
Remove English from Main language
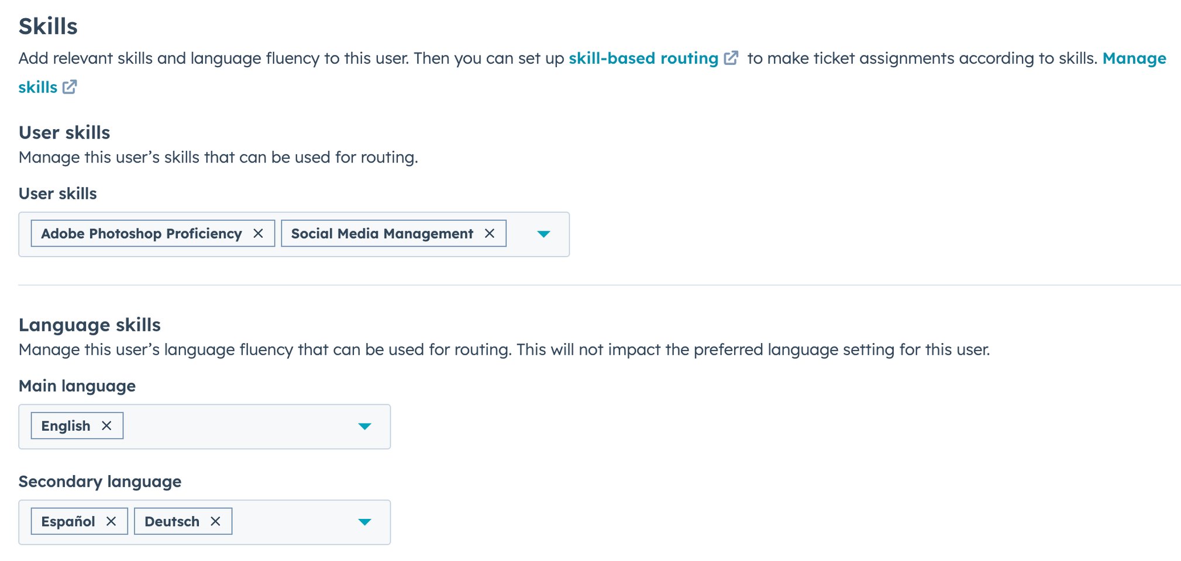(x=107, y=426)
